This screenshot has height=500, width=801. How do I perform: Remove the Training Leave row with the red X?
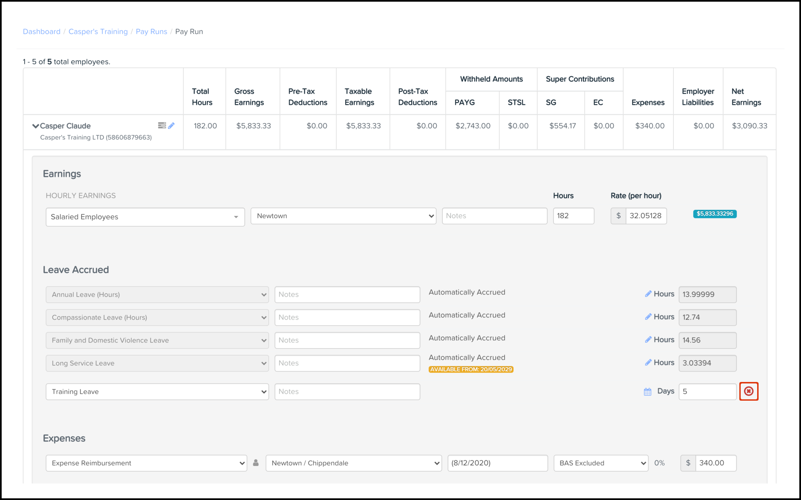pyautogui.click(x=749, y=391)
